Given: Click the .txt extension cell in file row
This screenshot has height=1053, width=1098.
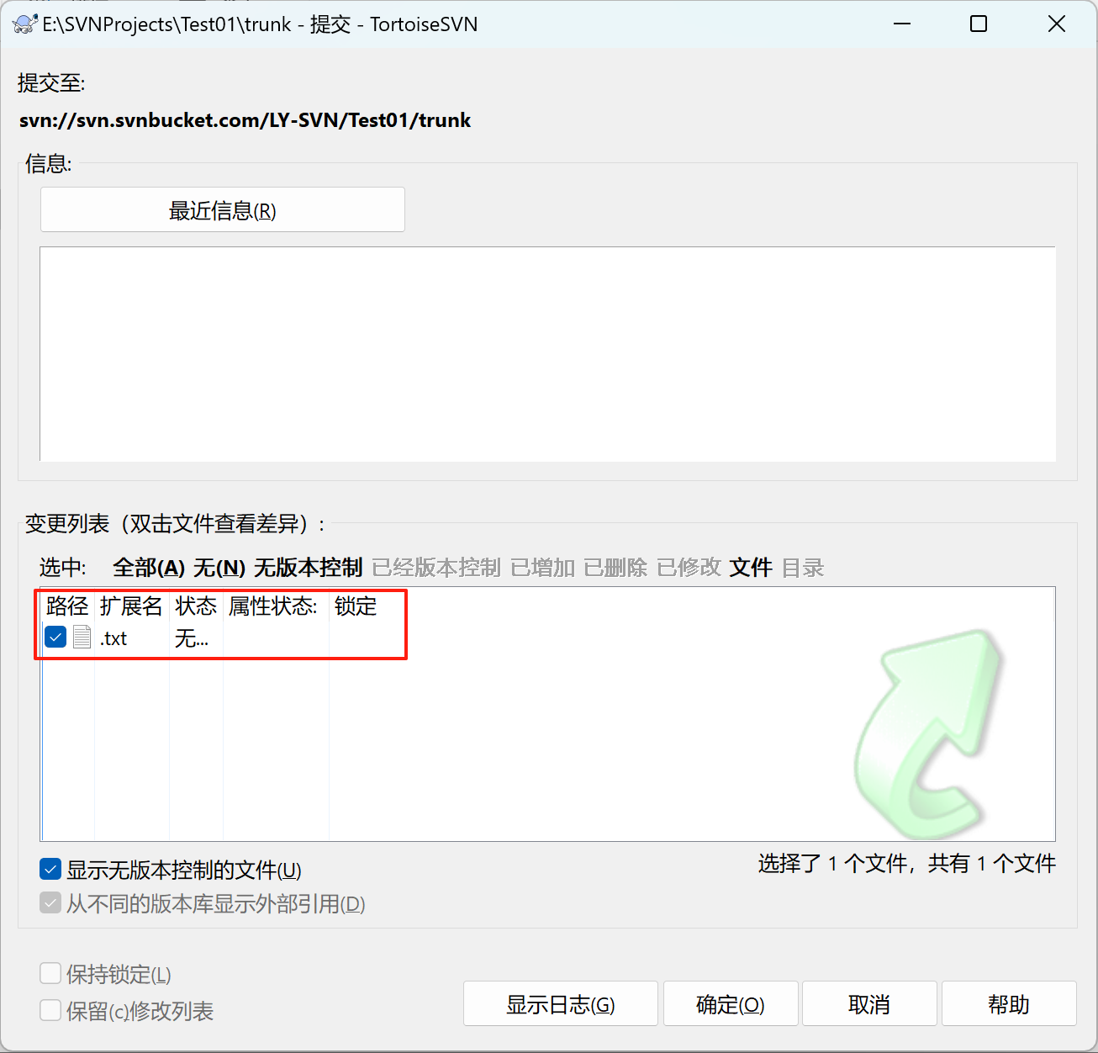Looking at the screenshot, I should pyautogui.click(x=113, y=638).
